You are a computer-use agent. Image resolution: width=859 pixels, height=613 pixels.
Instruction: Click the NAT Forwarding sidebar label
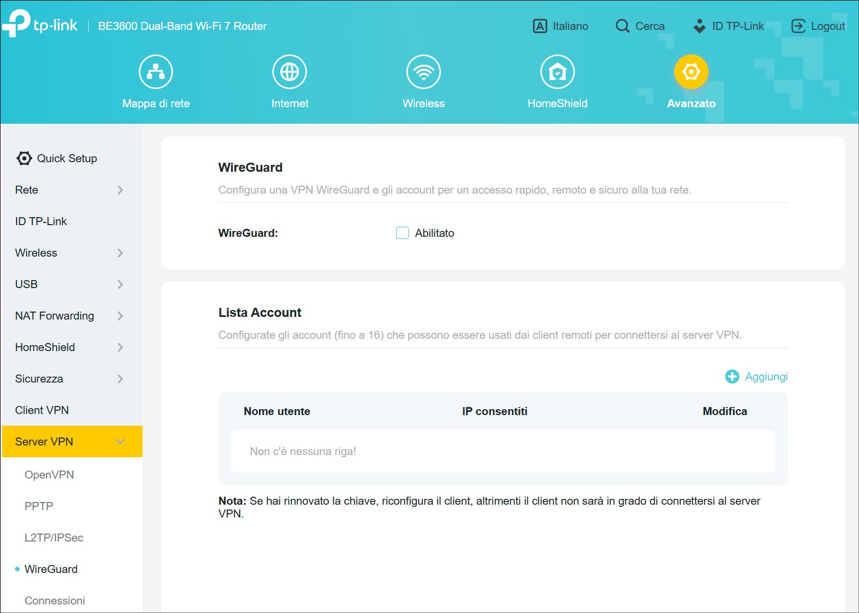click(x=54, y=316)
